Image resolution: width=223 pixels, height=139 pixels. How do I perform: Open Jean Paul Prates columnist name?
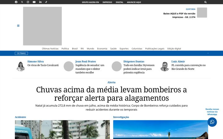pos(85,61)
